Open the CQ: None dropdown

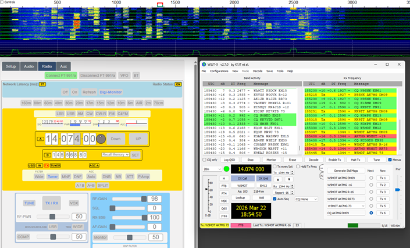click(306, 199)
